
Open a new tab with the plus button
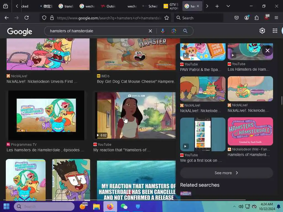(217, 6)
